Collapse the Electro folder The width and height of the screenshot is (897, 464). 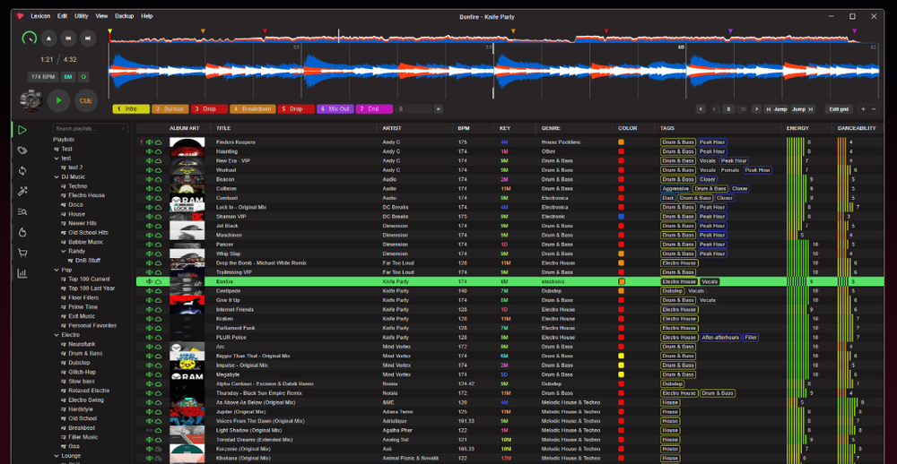[56, 335]
